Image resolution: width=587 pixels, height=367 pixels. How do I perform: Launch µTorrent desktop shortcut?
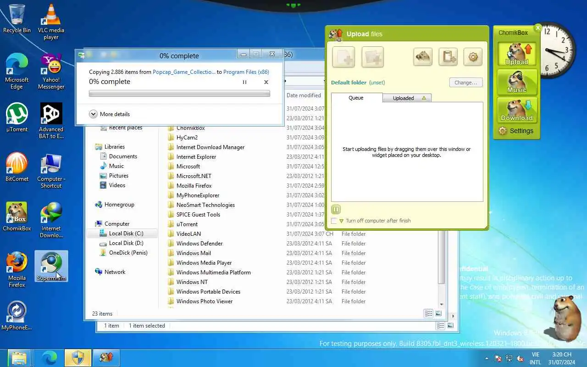[x=17, y=117]
